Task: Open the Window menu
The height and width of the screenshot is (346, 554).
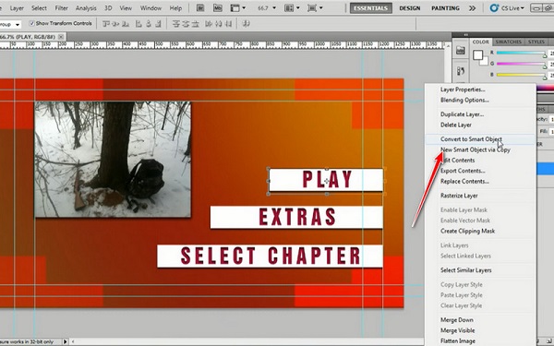Action: pos(151,7)
